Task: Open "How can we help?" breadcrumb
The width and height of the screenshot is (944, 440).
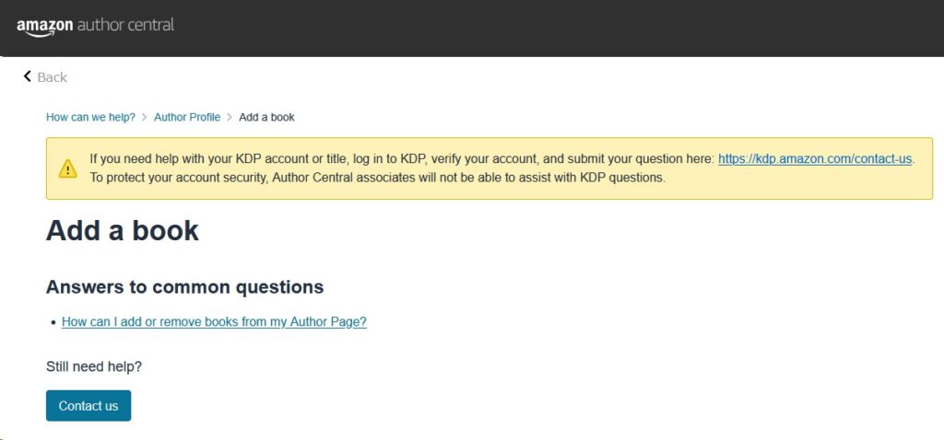Action: pos(91,117)
